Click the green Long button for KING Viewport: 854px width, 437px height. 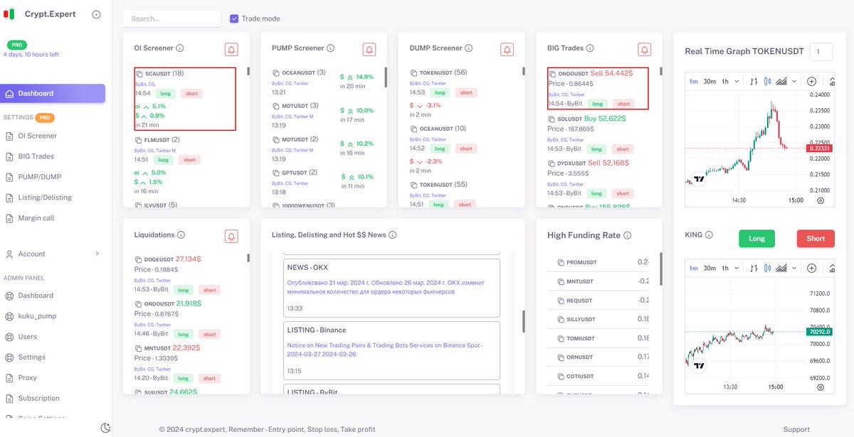point(757,239)
